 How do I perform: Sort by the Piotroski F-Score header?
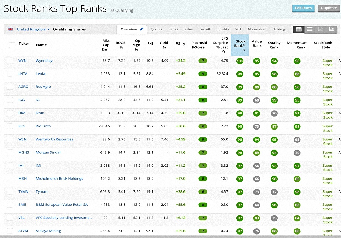click(x=199, y=45)
